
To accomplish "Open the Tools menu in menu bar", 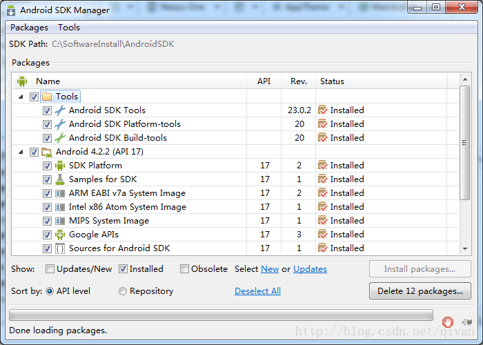I will (x=69, y=28).
